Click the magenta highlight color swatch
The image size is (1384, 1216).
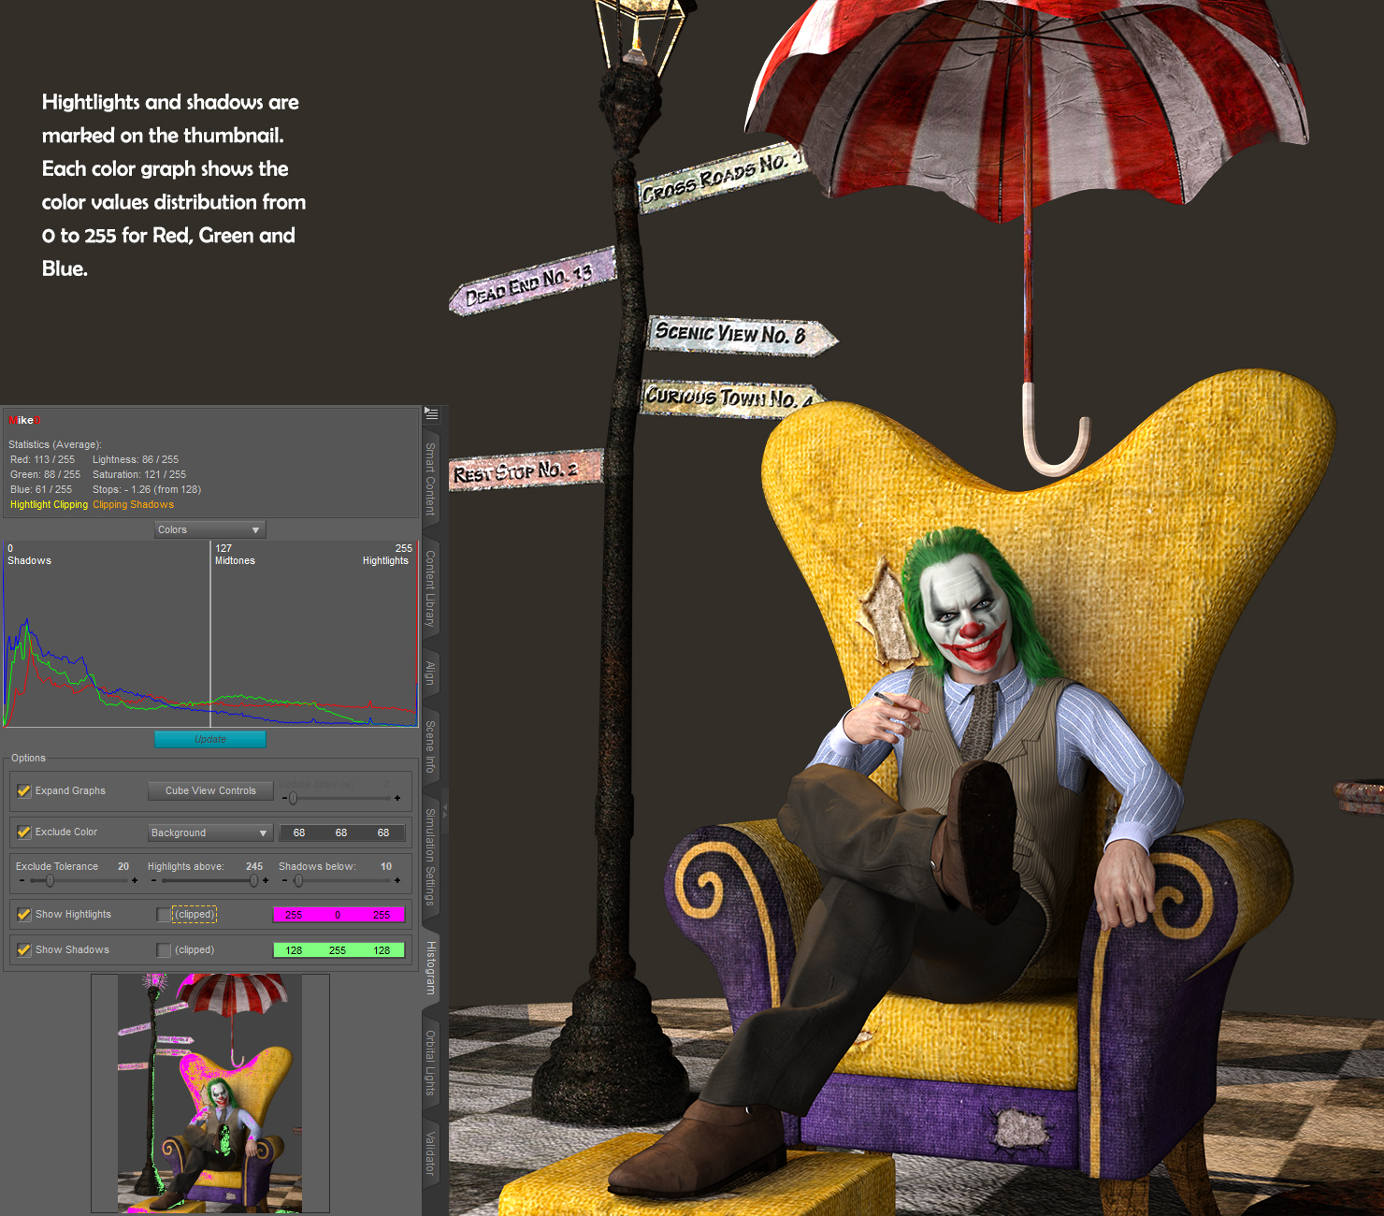[x=339, y=914]
